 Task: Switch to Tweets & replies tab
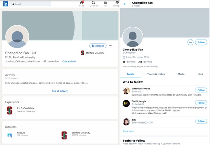point(156,74)
